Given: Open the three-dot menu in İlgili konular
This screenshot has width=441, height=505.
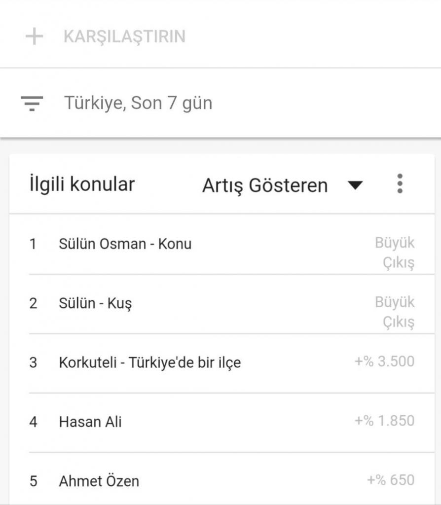Looking at the screenshot, I should 400,184.
